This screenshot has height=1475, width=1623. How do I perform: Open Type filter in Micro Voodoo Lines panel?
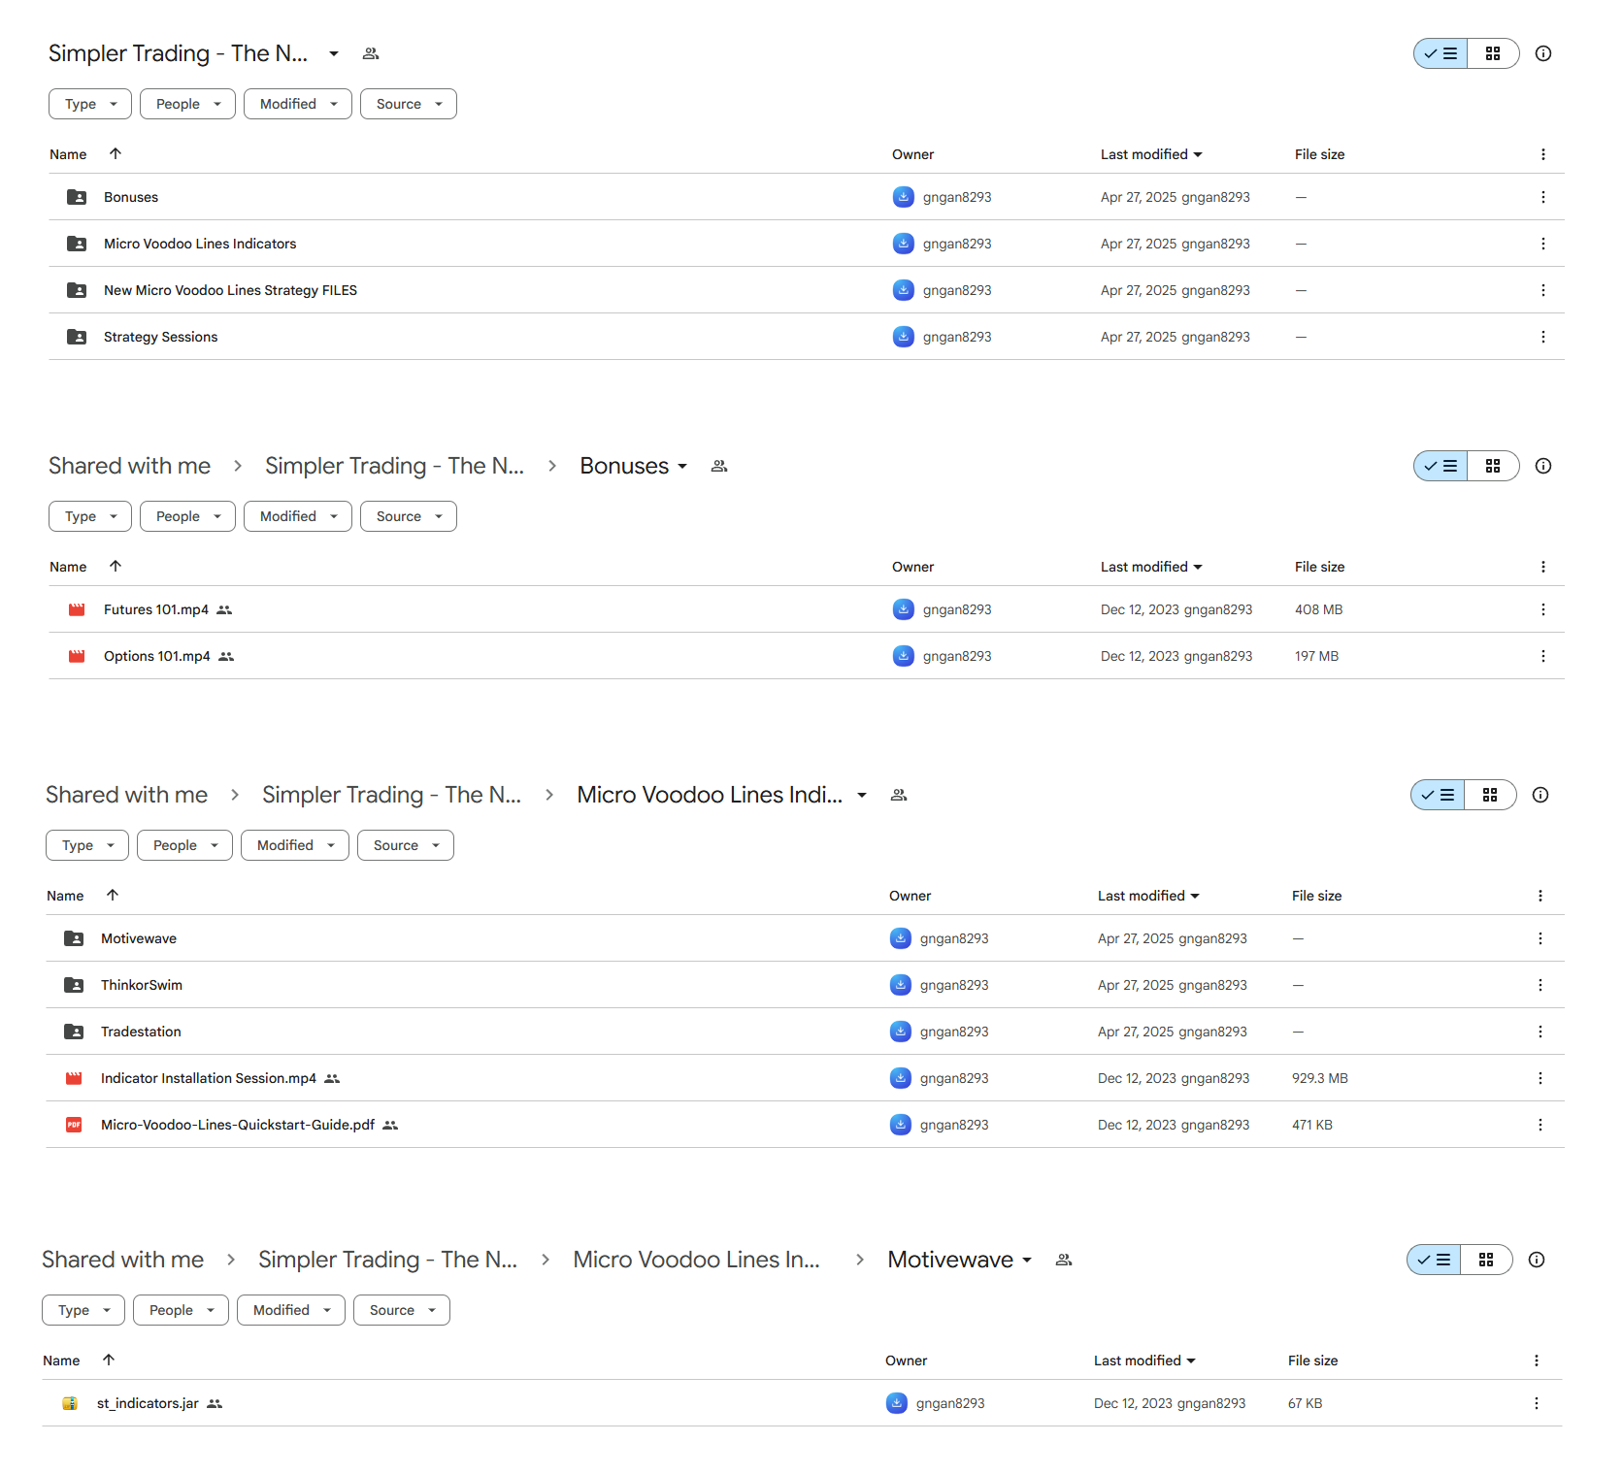click(x=87, y=845)
